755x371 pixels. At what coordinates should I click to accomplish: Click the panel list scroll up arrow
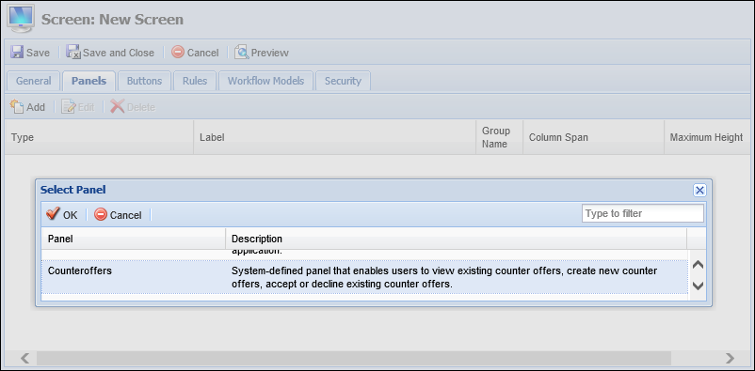point(698,265)
